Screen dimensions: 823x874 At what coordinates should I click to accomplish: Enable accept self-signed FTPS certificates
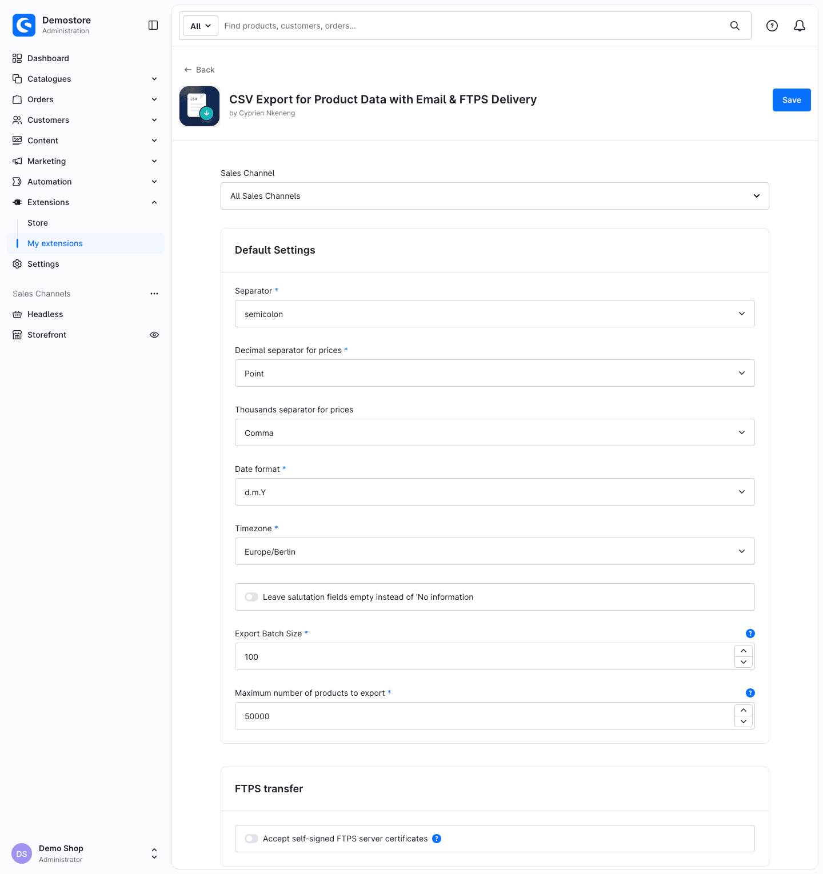point(251,839)
